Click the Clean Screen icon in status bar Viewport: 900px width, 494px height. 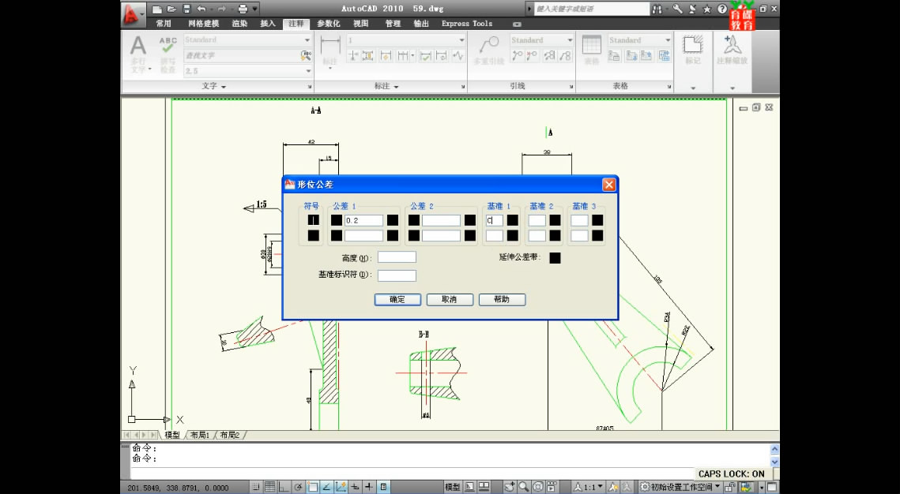pyautogui.click(x=772, y=487)
